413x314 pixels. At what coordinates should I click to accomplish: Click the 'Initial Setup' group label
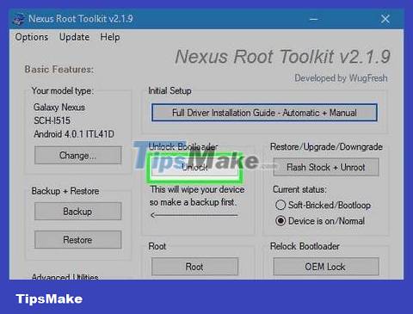(x=170, y=91)
